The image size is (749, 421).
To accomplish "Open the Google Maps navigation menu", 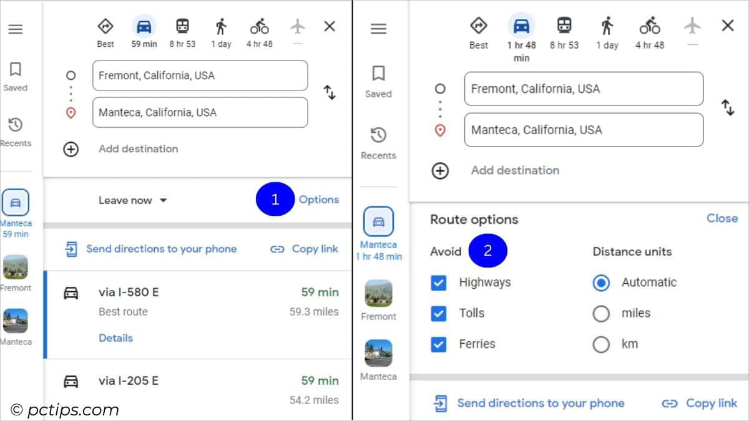I will pyautogui.click(x=16, y=28).
